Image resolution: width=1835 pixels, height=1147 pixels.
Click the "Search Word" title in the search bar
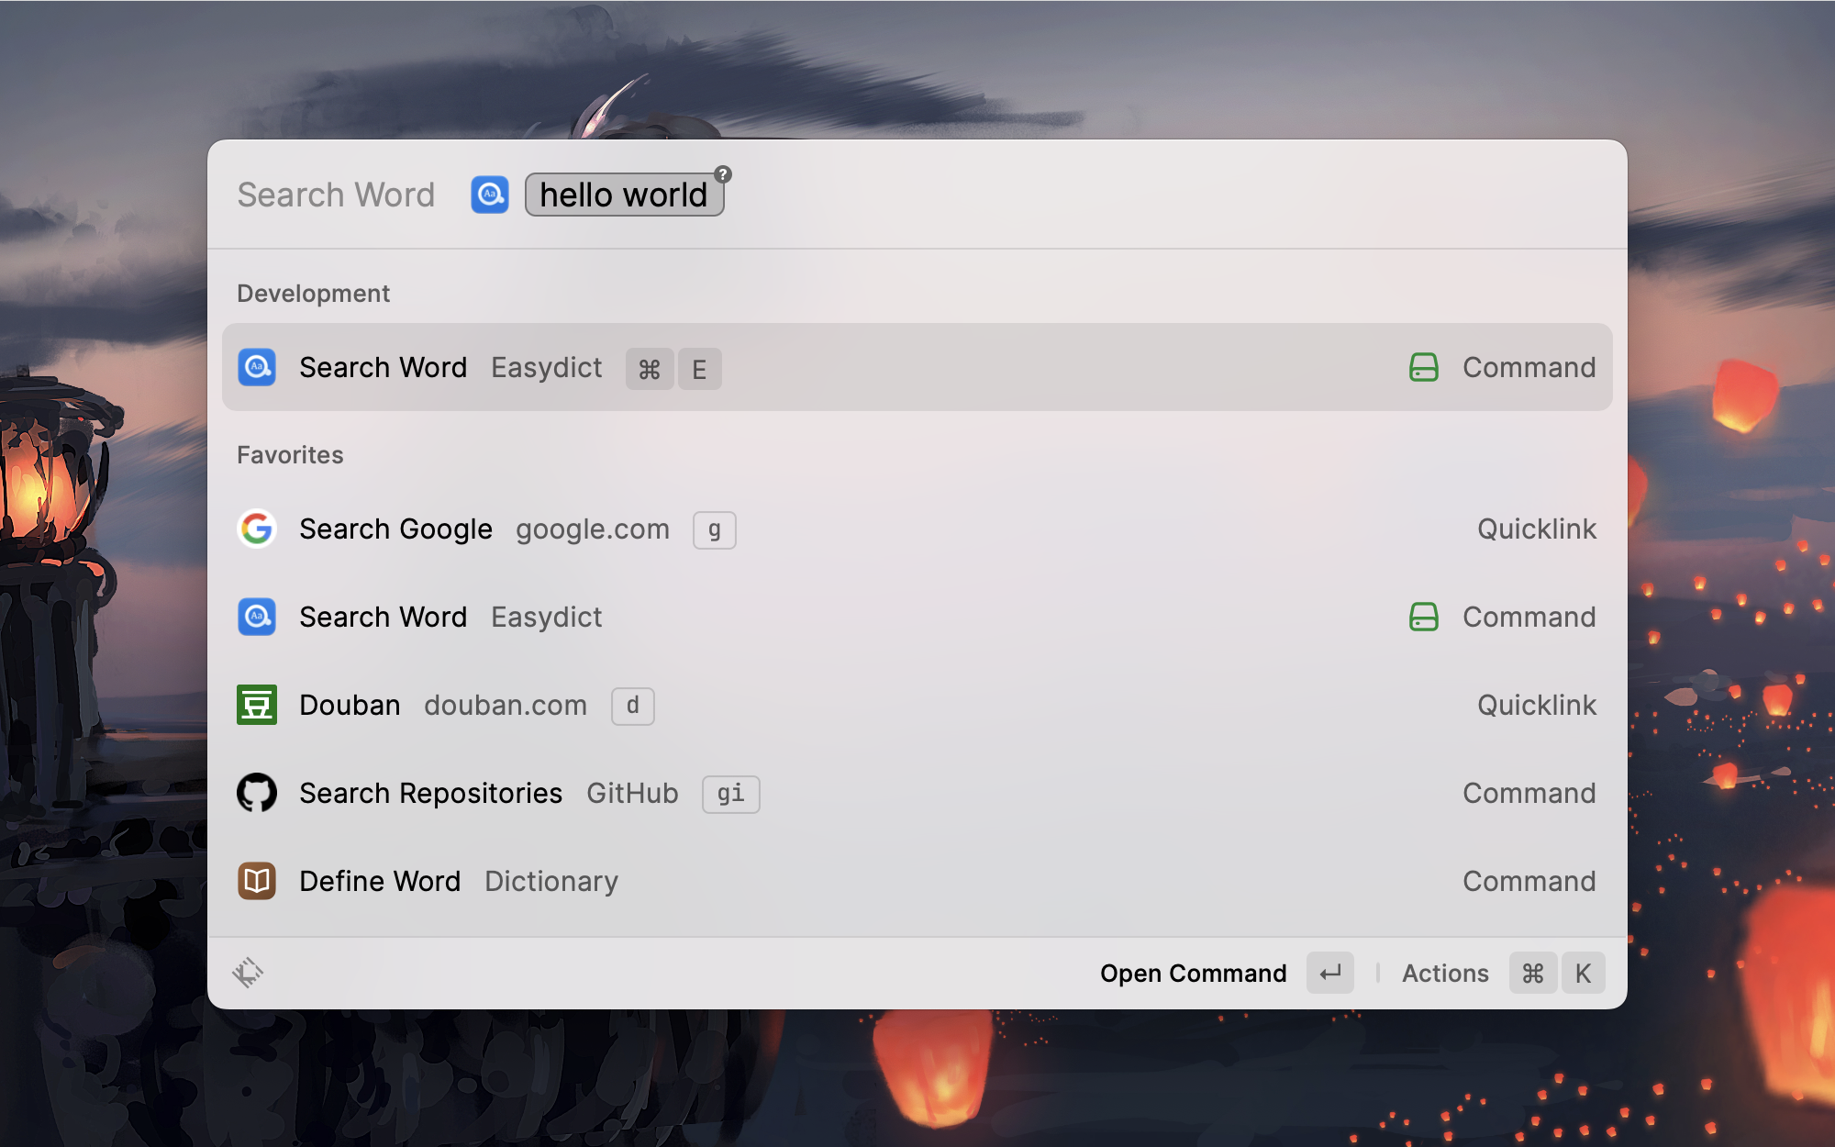point(336,195)
